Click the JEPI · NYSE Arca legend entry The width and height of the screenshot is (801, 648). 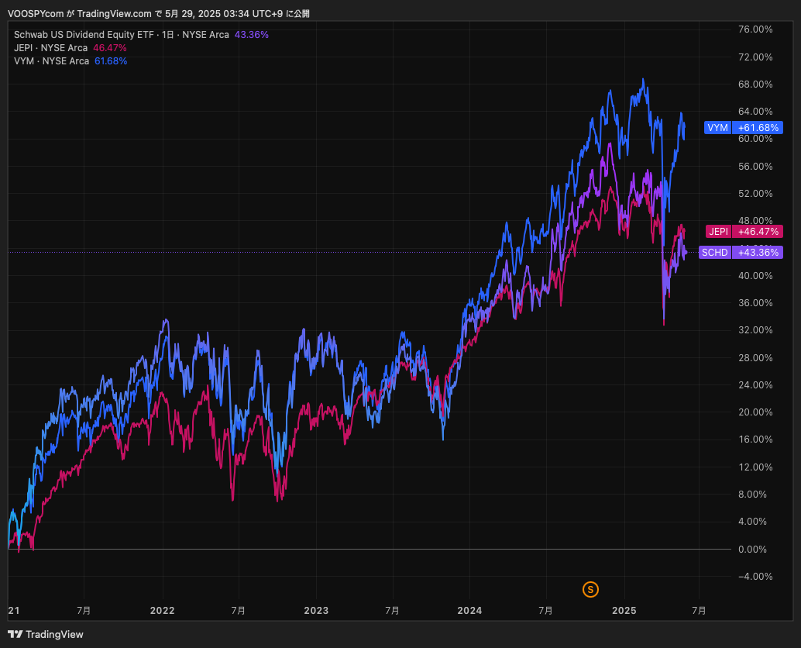[50, 48]
